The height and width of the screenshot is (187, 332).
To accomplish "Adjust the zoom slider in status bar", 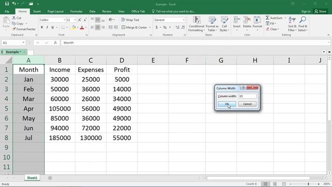I will [308, 184].
